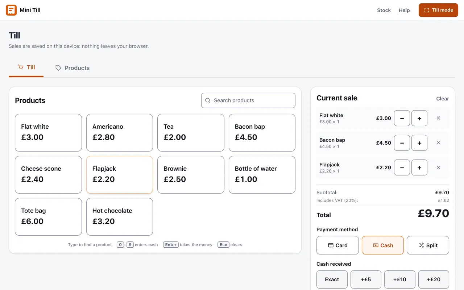
Task: Click the Mini Till logo icon
Action: [11, 10]
